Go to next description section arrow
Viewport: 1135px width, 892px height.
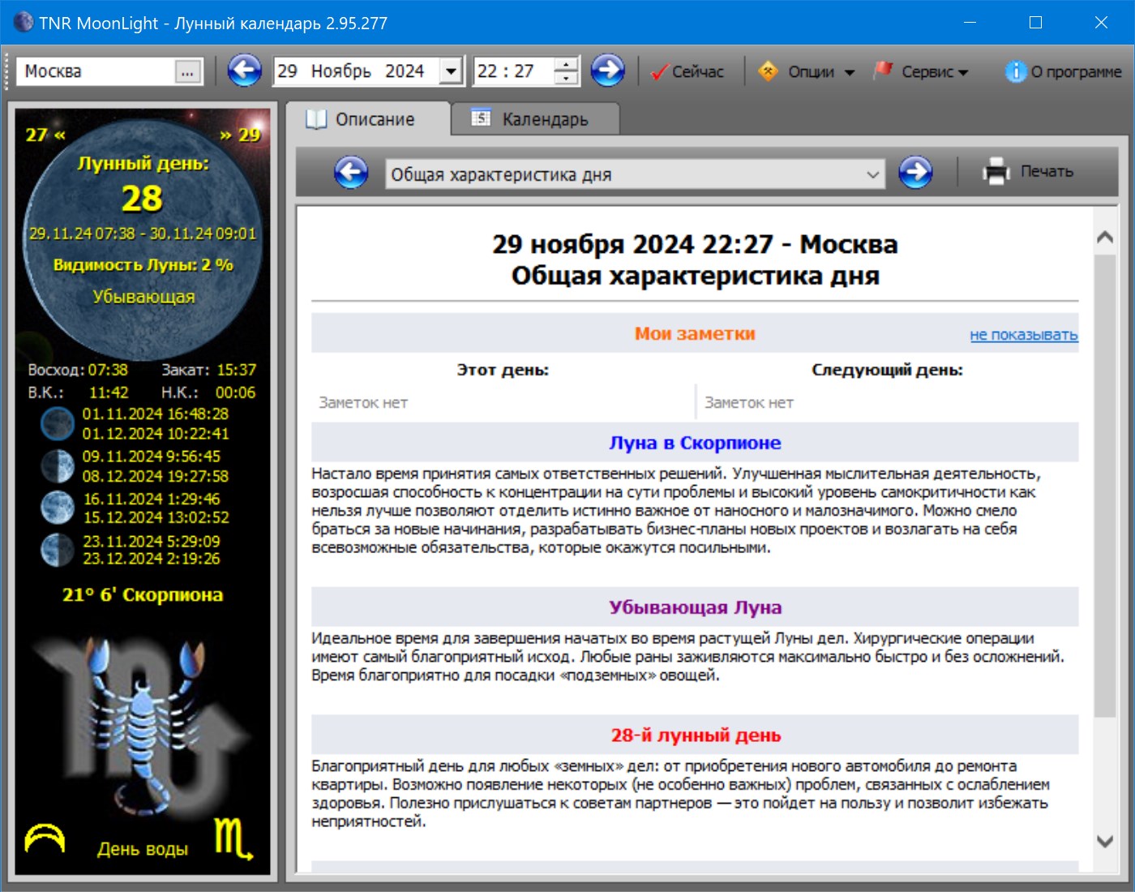[915, 172]
